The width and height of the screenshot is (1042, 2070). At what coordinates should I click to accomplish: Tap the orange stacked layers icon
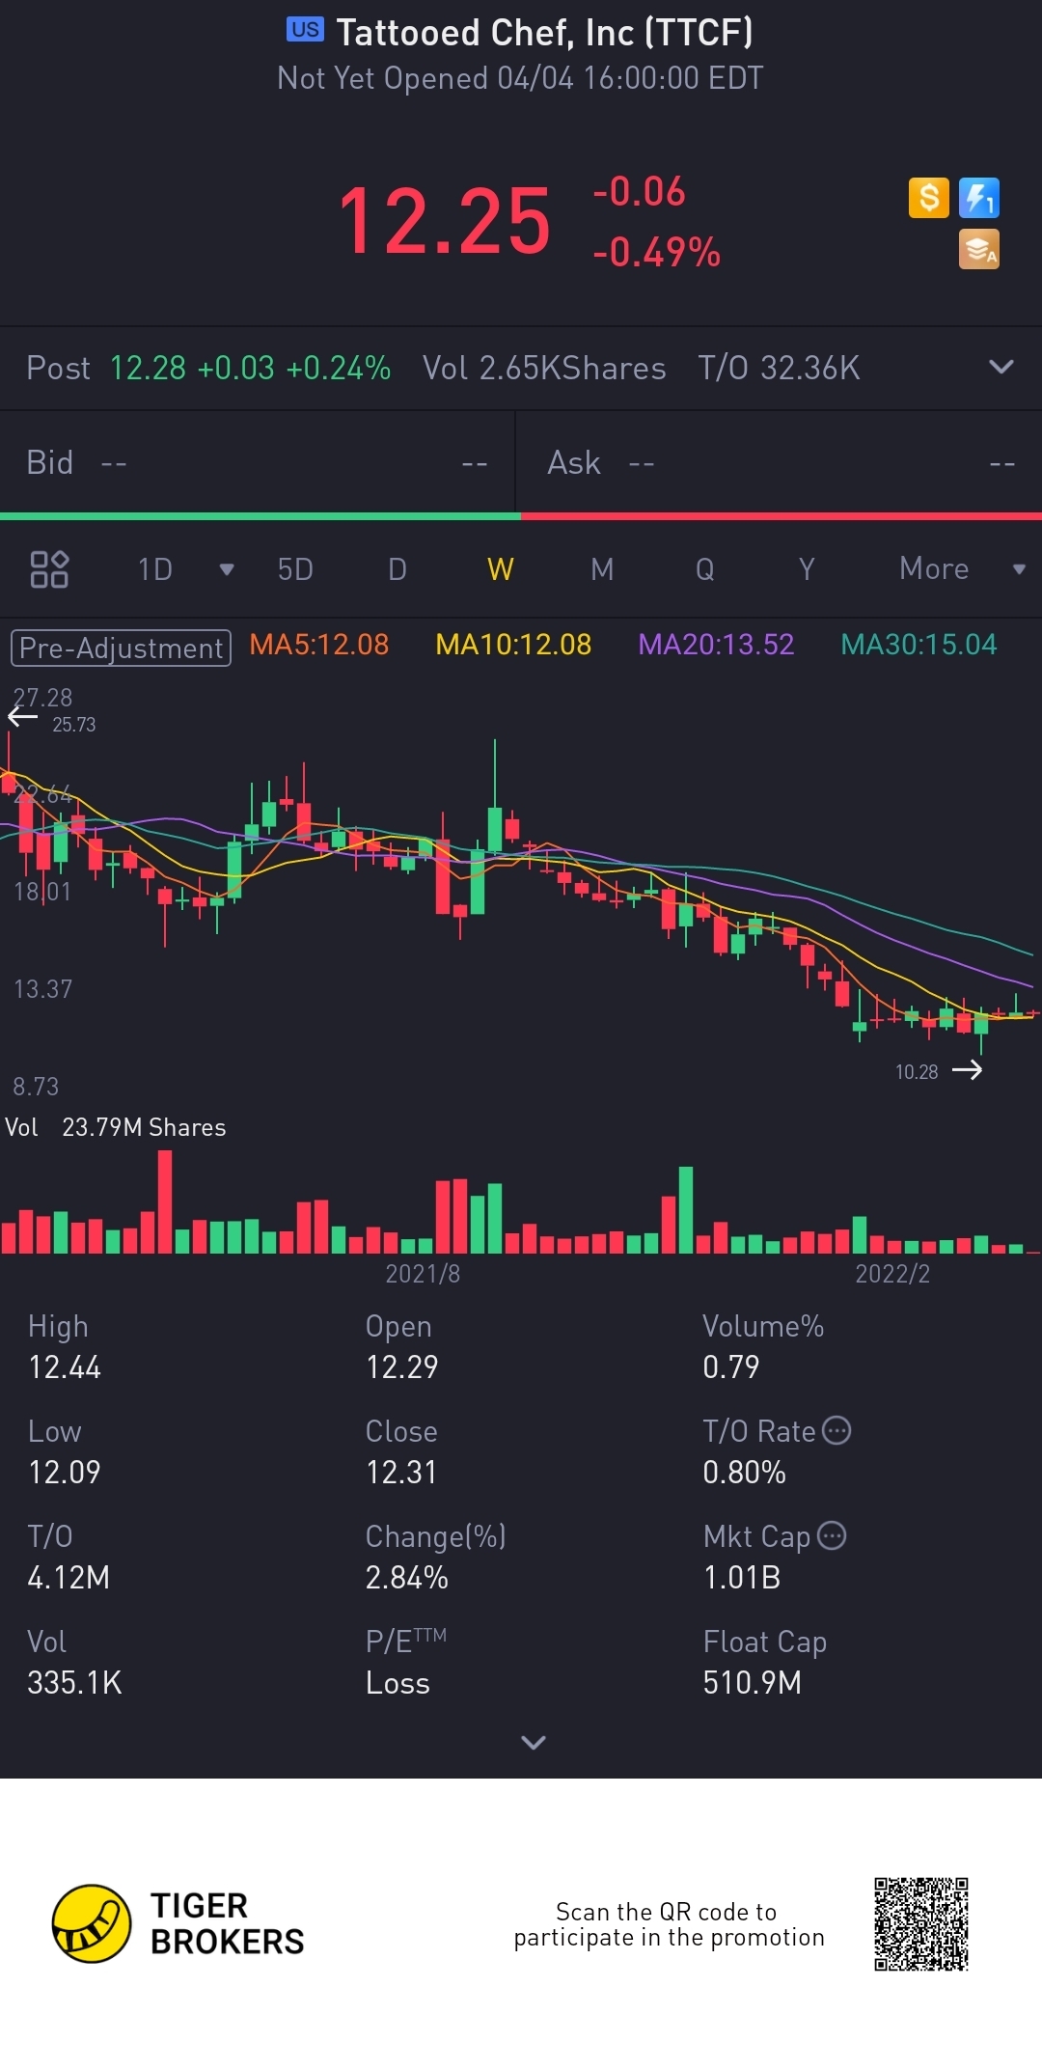click(978, 249)
